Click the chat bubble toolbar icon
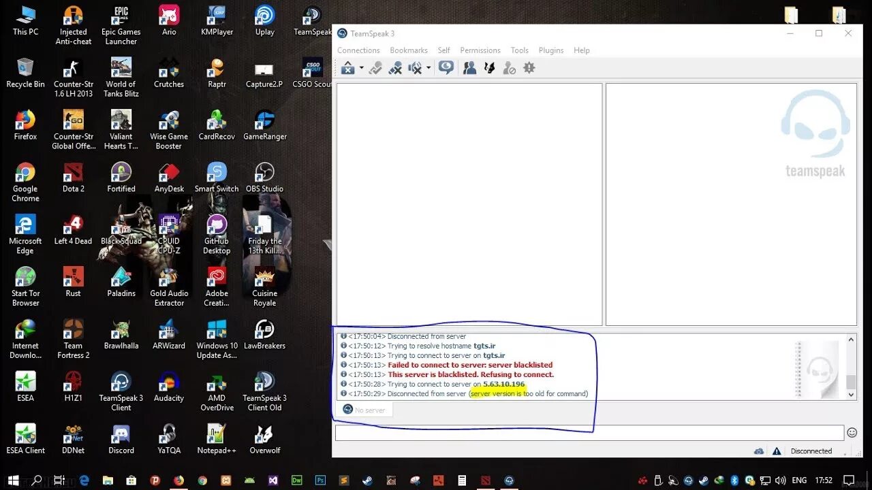Image resolution: width=872 pixels, height=490 pixels. (446, 67)
